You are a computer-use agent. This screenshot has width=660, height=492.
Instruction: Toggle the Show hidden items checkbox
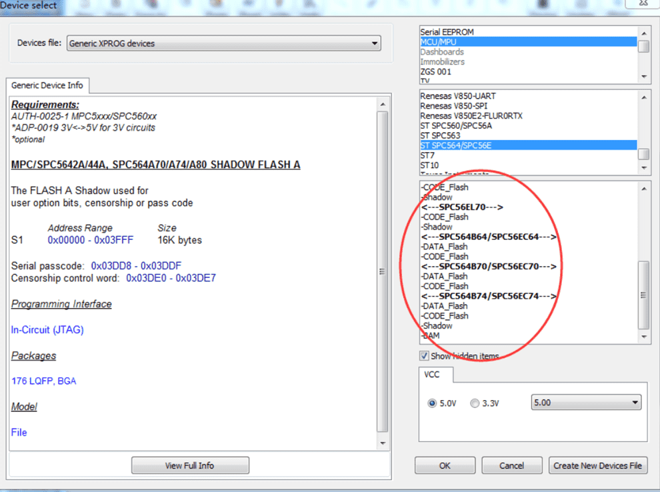click(x=424, y=355)
